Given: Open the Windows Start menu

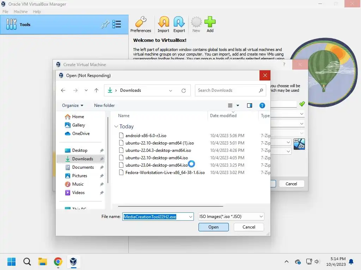Looking at the screenshot, I should [11, 262].
